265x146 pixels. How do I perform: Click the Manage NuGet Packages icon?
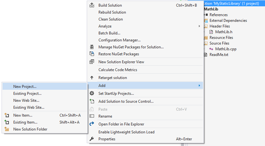tap(92, 47)
